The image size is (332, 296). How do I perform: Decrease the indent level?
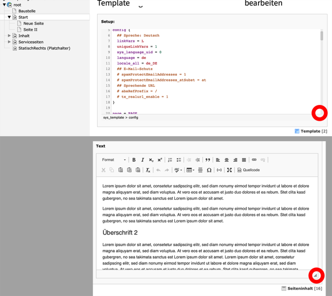pyautogui.click(x=189, y=160)
